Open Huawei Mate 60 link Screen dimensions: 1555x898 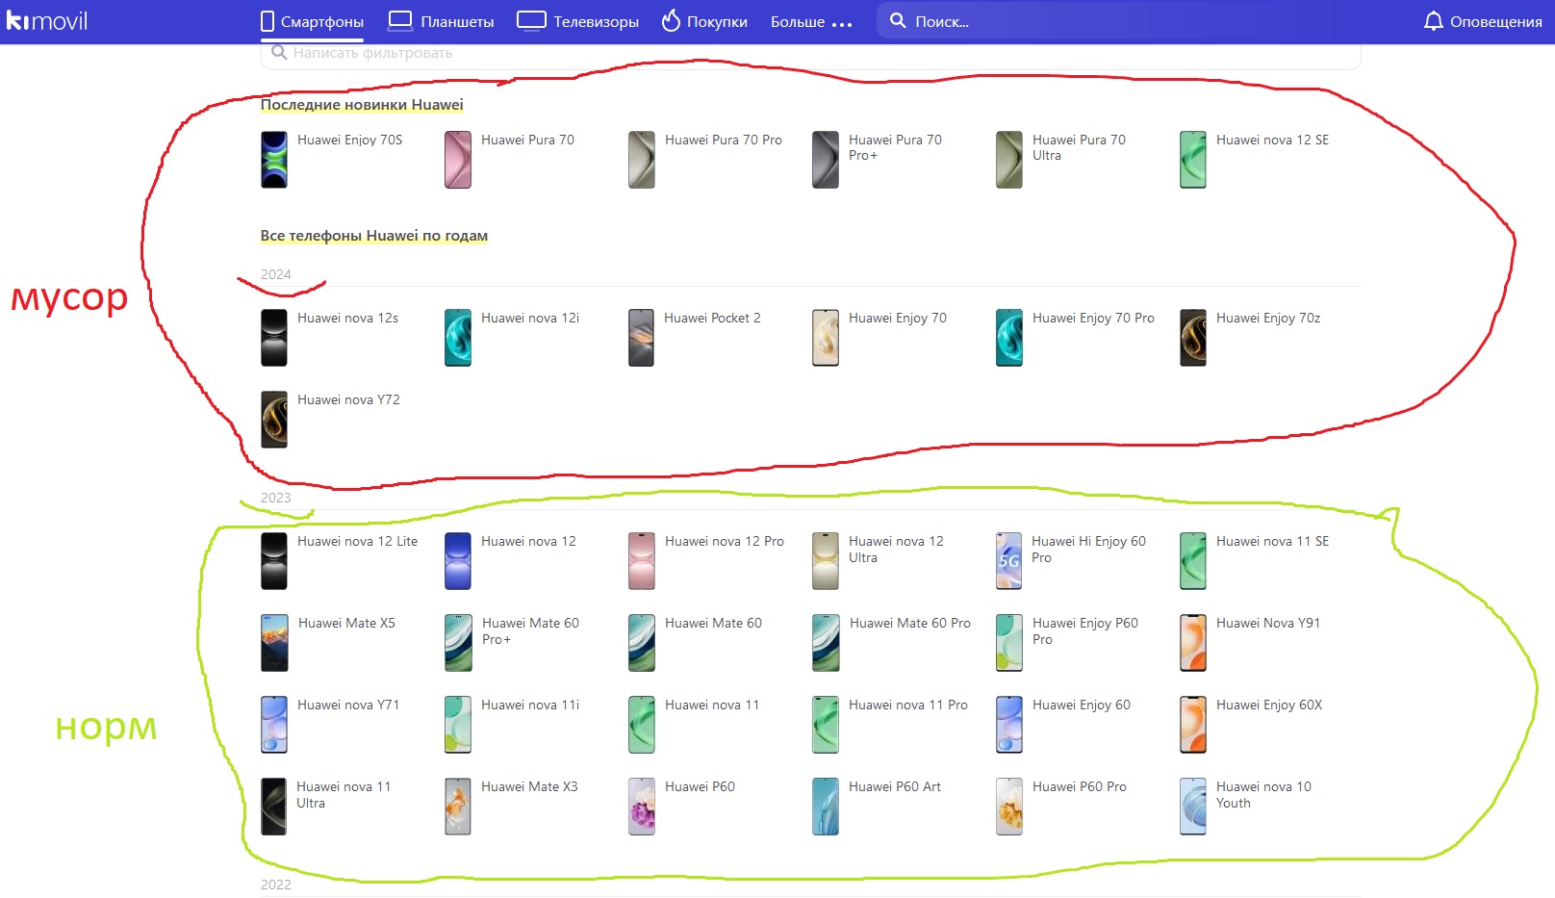713,623
